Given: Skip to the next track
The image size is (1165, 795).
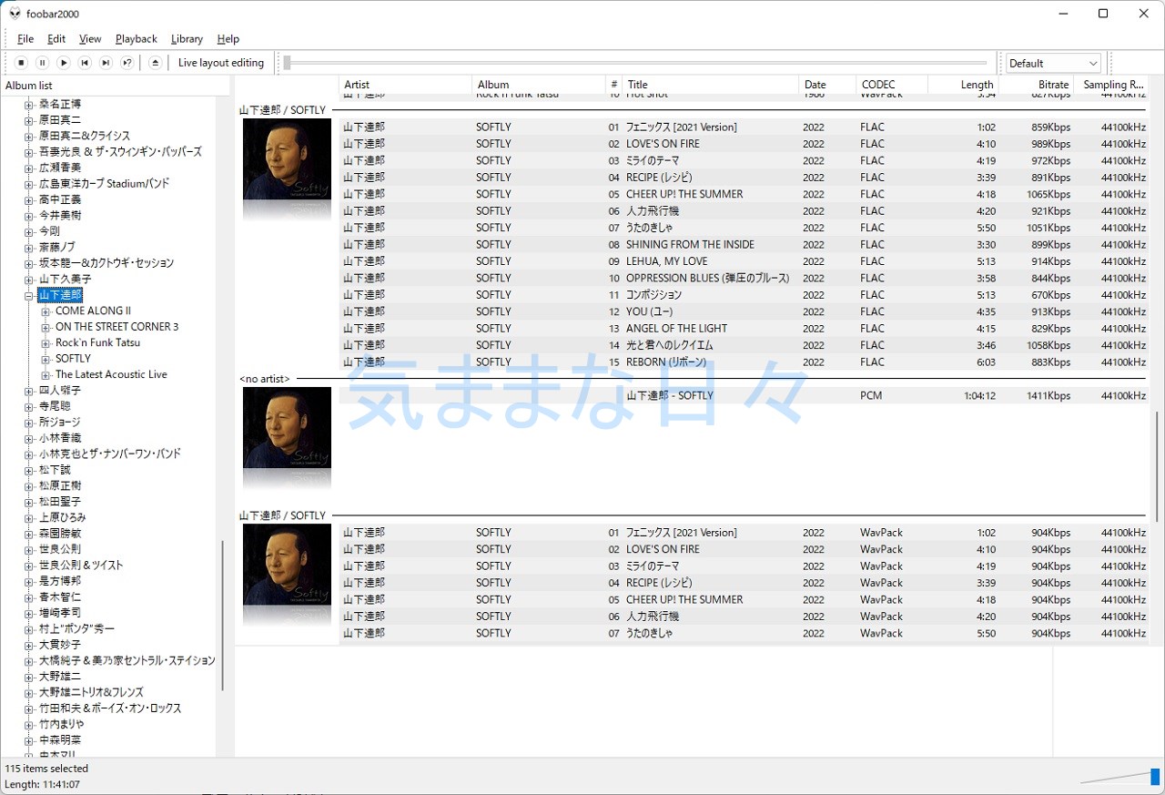Looking at the screenshot, I should coord(106,63).
